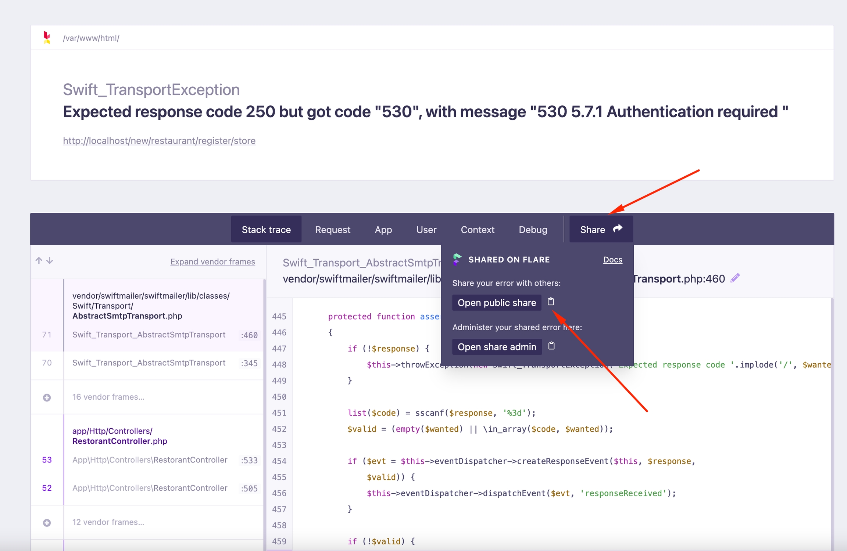Open the Docs link in share popup
The image size is (847, 551).
pyautogui.click(x=612, y=260)
